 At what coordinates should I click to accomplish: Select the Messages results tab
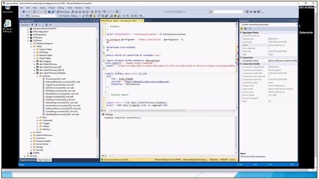click(108, 114)
